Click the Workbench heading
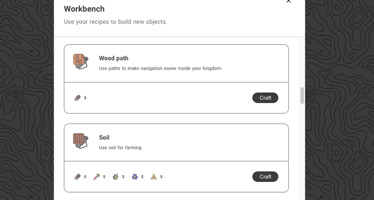The width and height of the screenshot is (374, 200). [x=84, y=9]
